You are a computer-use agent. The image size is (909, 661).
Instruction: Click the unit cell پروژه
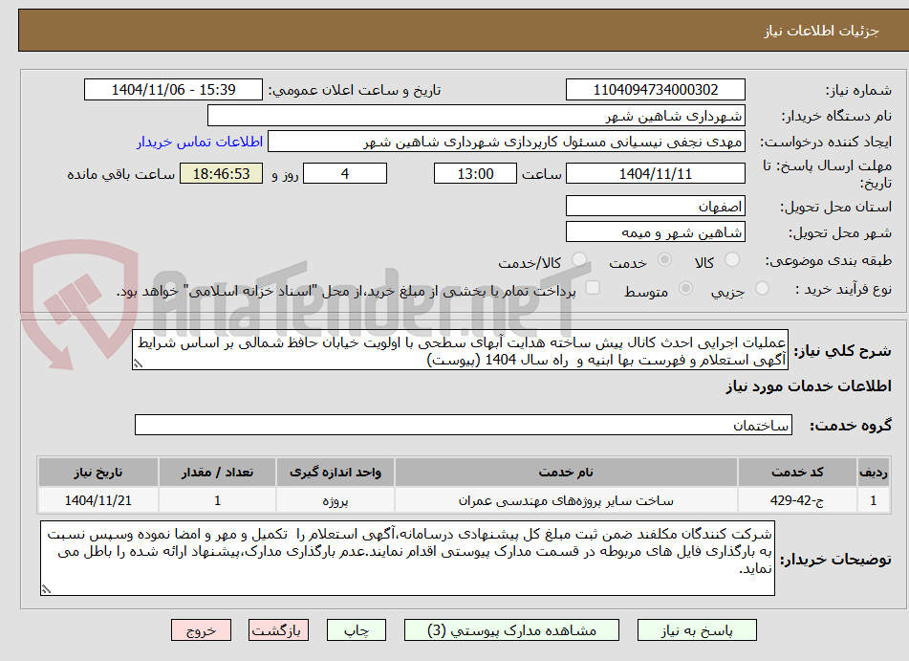click(x=335, y=500)
